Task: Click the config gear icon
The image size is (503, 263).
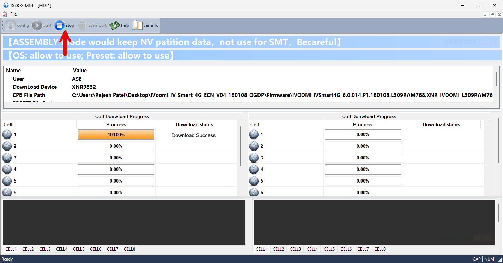Action: [11, 25]
